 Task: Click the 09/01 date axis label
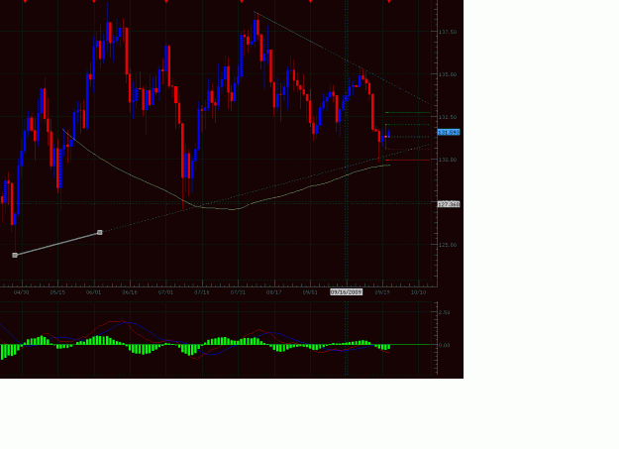pos(310,292)
